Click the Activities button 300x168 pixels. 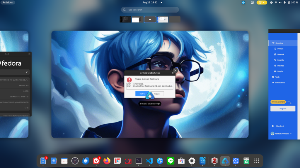coord(8,2)
